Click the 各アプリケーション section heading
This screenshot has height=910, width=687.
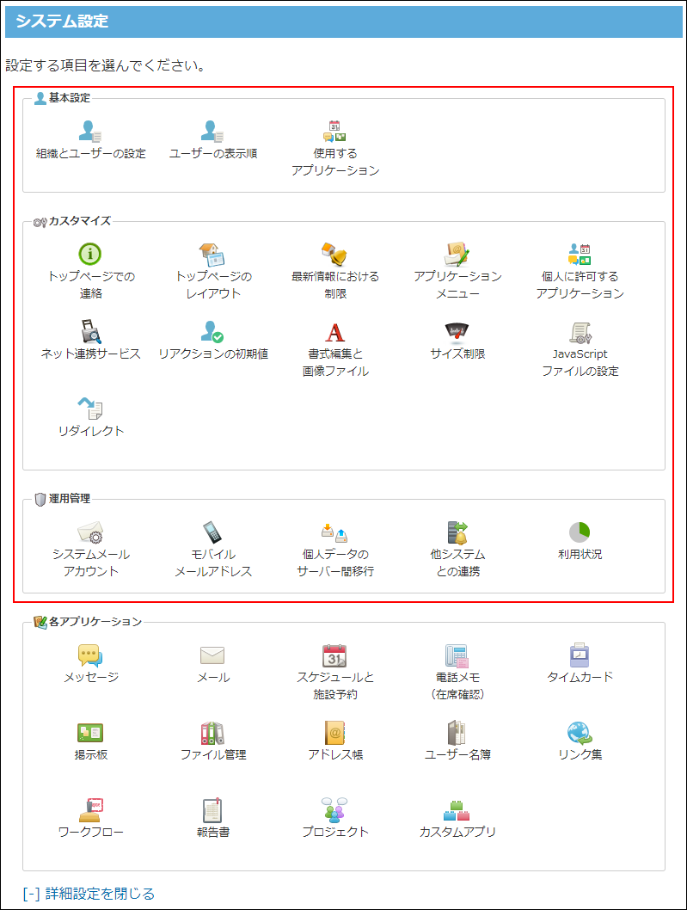(x=95, y=622)
